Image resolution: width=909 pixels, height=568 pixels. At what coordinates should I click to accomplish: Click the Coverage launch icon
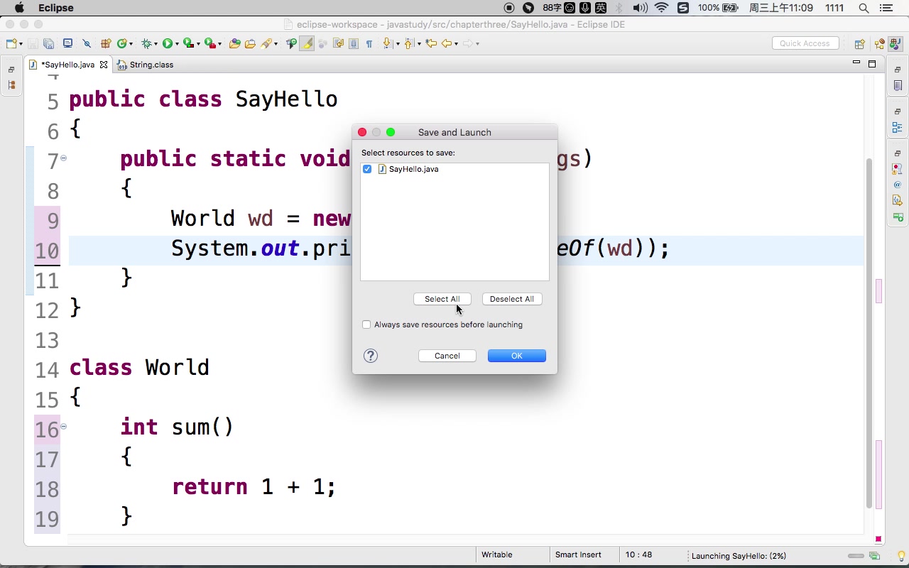pyautogui.click(x=188, y=43)
